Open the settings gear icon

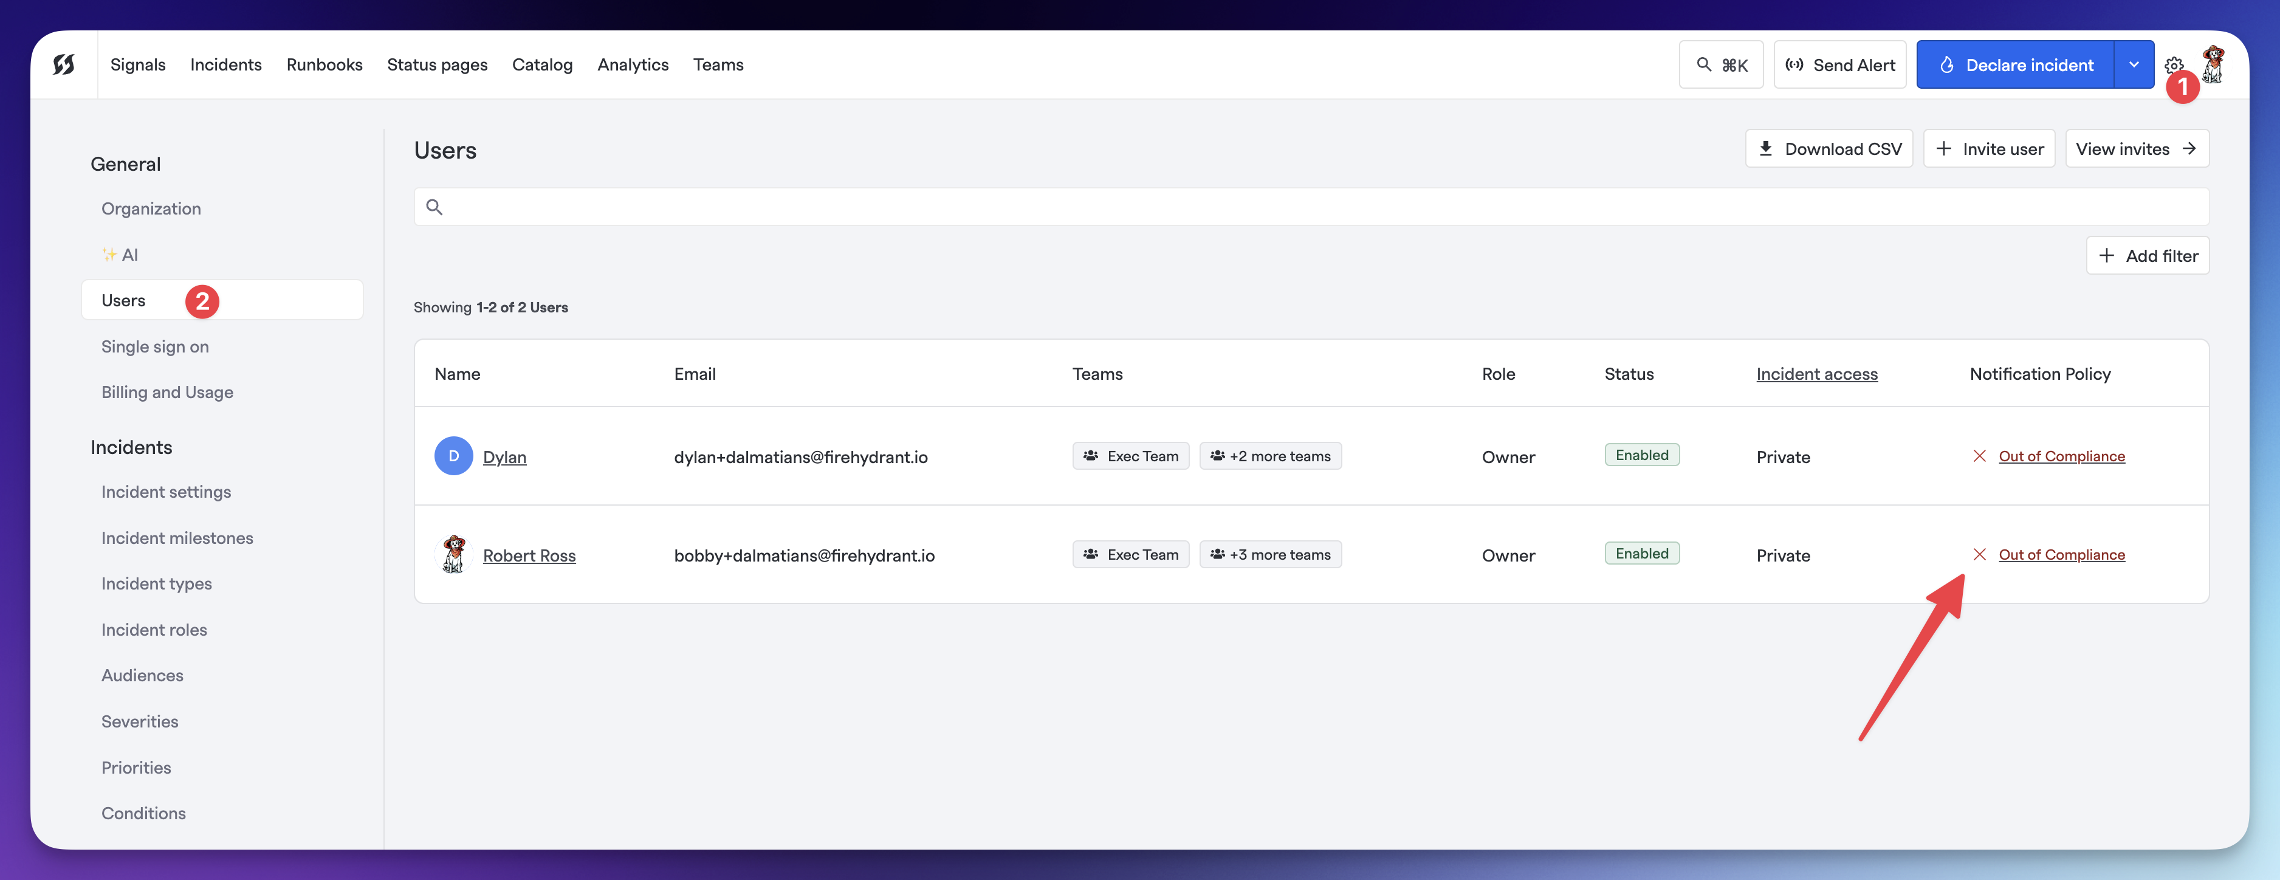tap(2174, 64)
